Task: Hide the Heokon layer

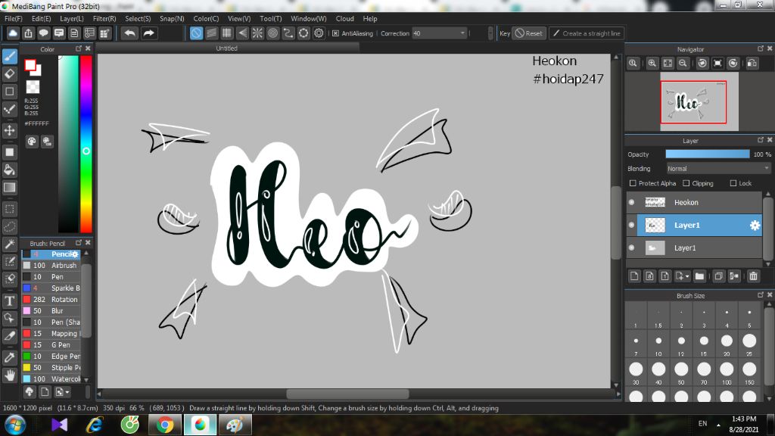Action: tap(631, 202)
